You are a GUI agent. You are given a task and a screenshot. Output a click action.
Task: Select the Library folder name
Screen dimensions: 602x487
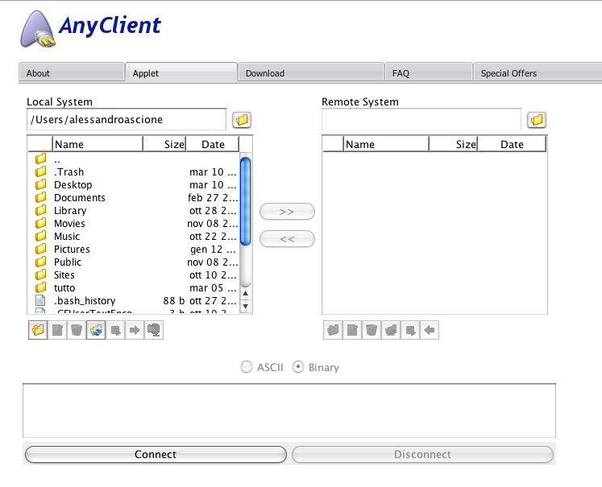(x=70, y=211)
